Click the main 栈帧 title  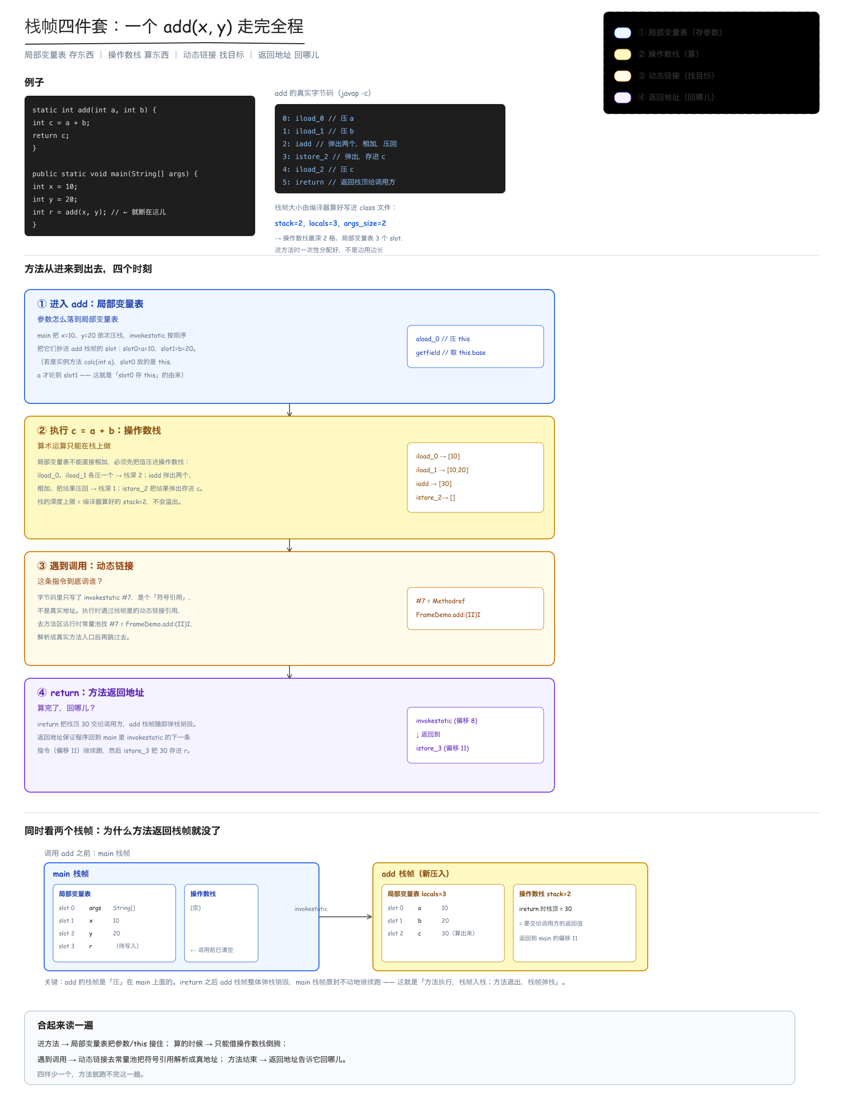click(x=71, y=874)
